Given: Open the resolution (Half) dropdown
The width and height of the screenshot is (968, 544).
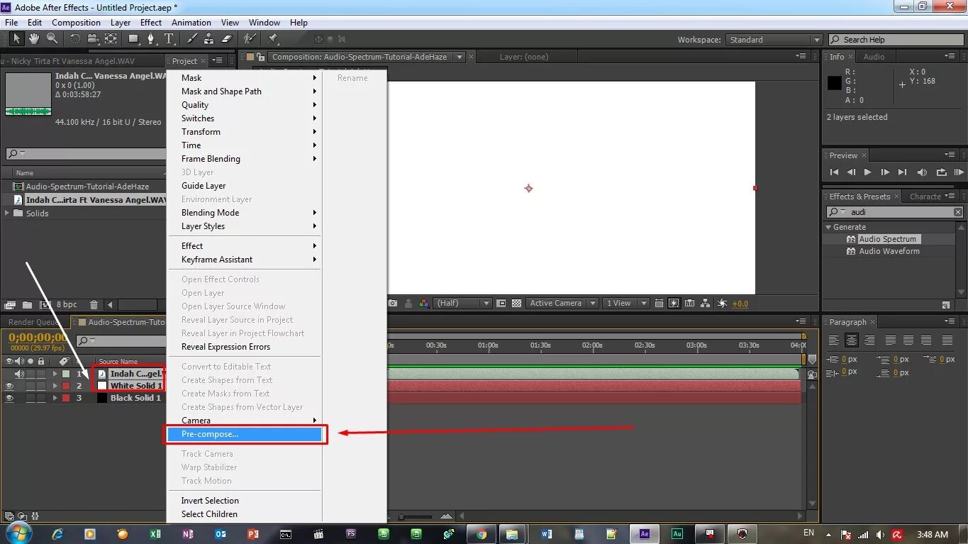Looking at the screenshot, I should pos(462,303).
